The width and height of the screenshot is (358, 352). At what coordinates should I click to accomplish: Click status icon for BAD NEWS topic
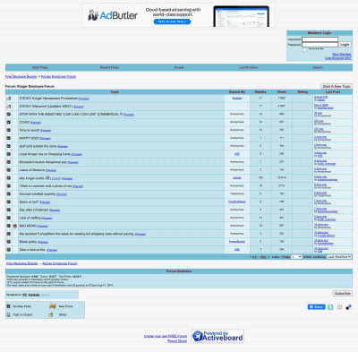[x=9, y=226]
